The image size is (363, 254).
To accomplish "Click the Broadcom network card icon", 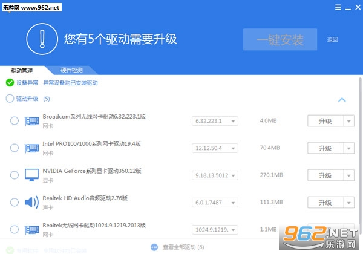I will point(32,121).
